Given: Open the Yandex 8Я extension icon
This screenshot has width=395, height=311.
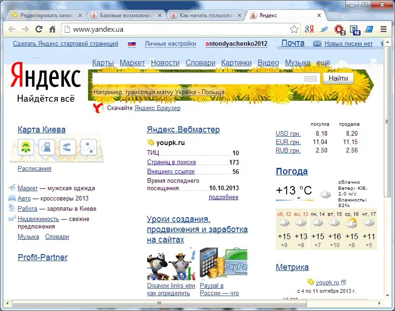Looking at the screenshot, I should 309,29.
